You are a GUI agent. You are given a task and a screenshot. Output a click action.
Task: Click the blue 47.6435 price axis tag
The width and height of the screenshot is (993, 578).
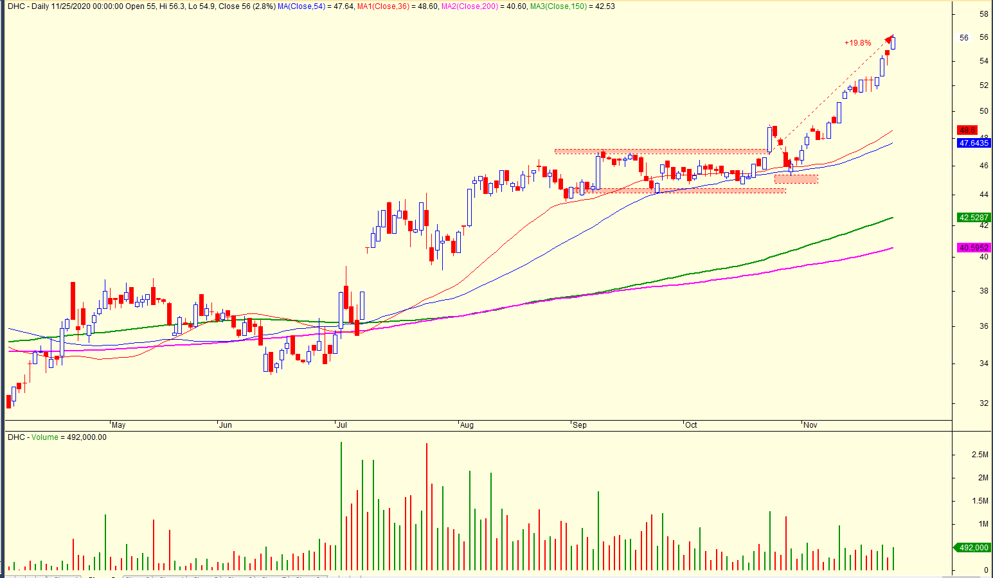(x=973, y=143)
